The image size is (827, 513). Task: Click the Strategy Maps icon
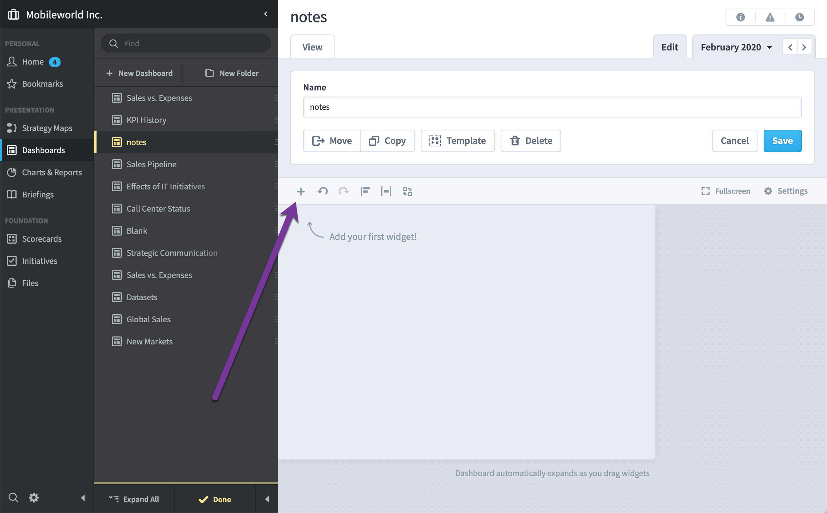tap(12, 128)
